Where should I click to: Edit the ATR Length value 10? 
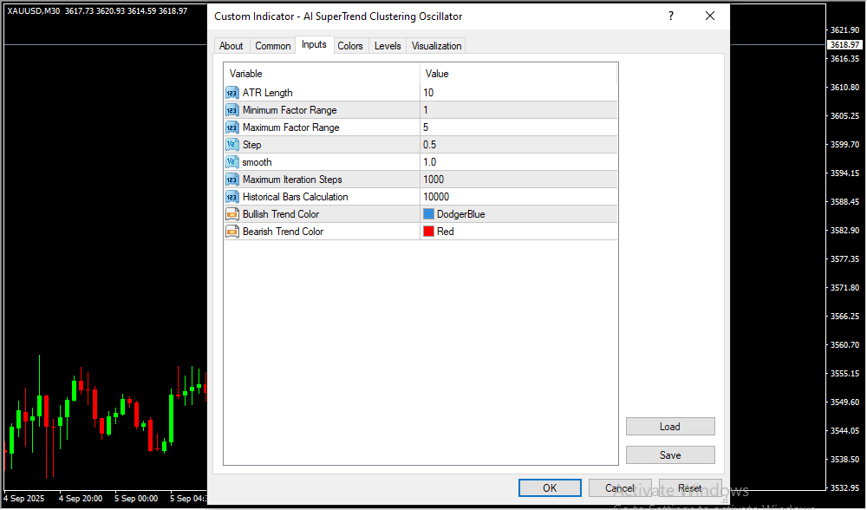point(518,93)
